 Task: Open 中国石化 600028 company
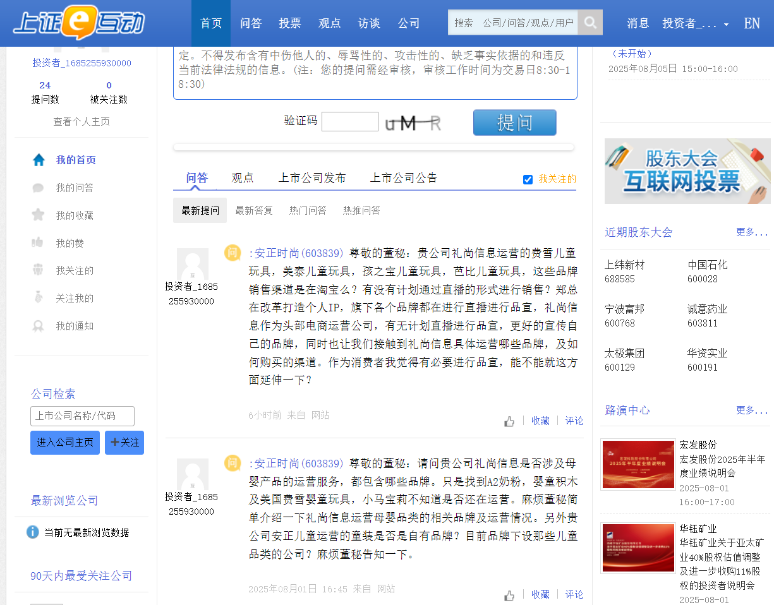[x=708, y=272]
